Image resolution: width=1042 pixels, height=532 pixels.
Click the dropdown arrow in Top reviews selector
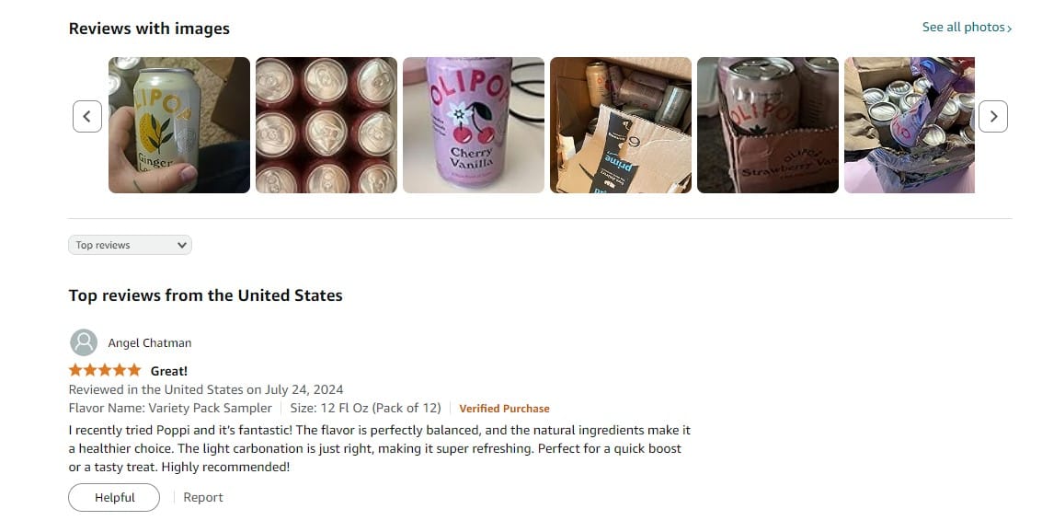pyautogui.click(x=181, y=245)
